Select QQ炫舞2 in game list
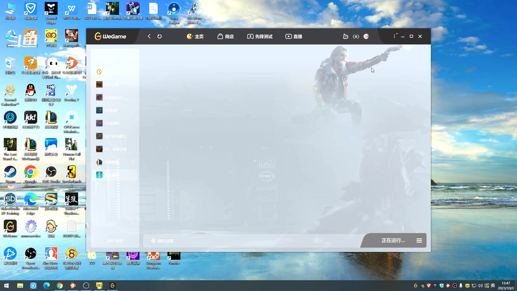The image size is (517, 291). click(x=114, y=123)
